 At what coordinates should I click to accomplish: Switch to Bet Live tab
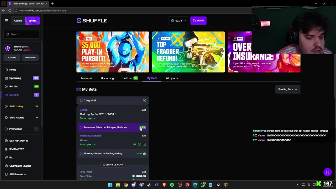(130, 78)
